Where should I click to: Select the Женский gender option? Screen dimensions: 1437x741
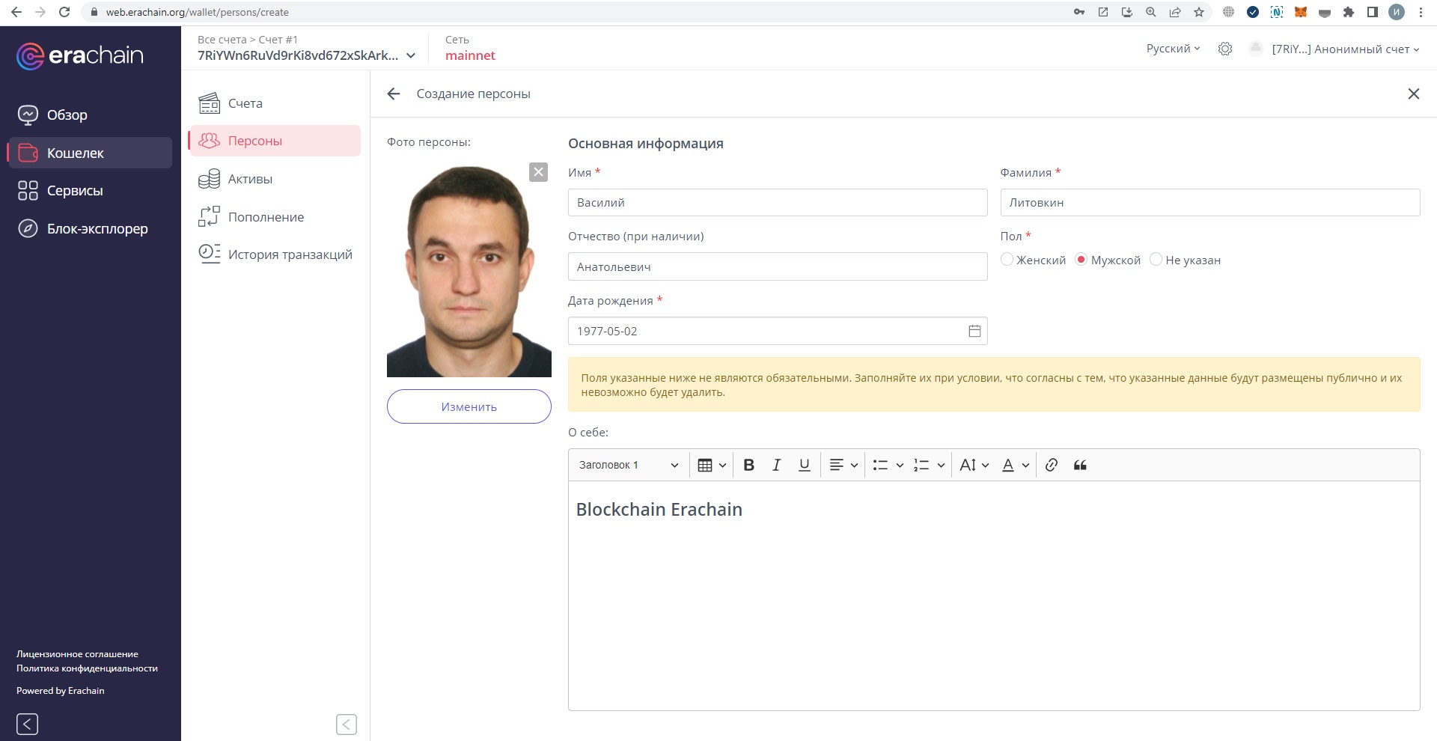point(1007,260)
